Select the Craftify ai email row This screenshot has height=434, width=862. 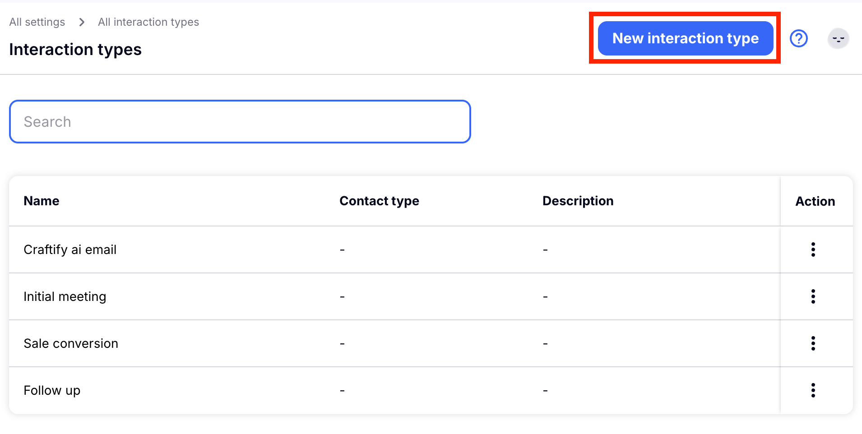[x=70, y=249]
